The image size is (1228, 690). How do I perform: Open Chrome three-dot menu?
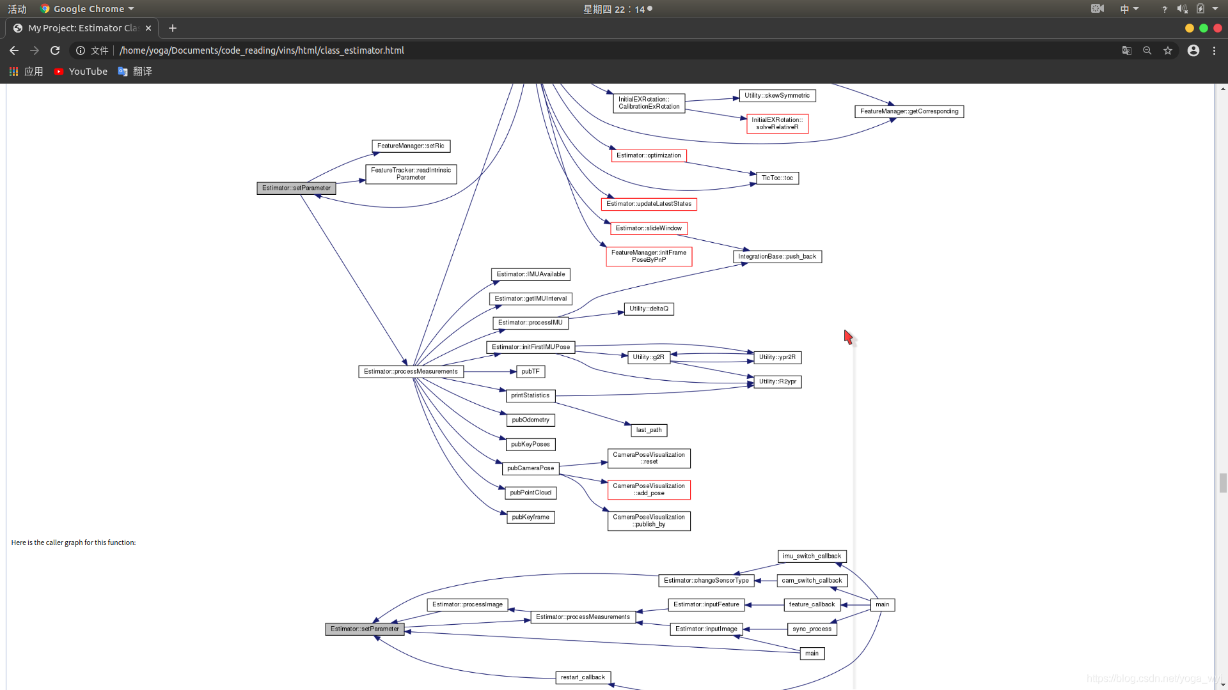click(1215, 50)
